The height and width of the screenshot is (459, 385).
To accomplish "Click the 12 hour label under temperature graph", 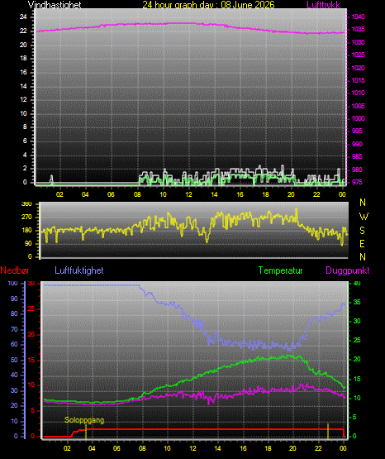I will click(193, 448).
